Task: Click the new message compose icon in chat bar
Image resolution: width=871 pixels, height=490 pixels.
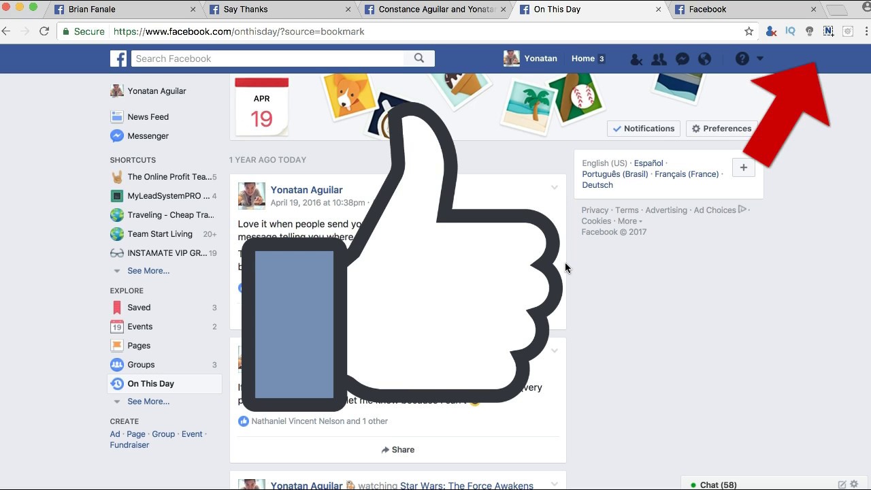Action: (842, 485)
